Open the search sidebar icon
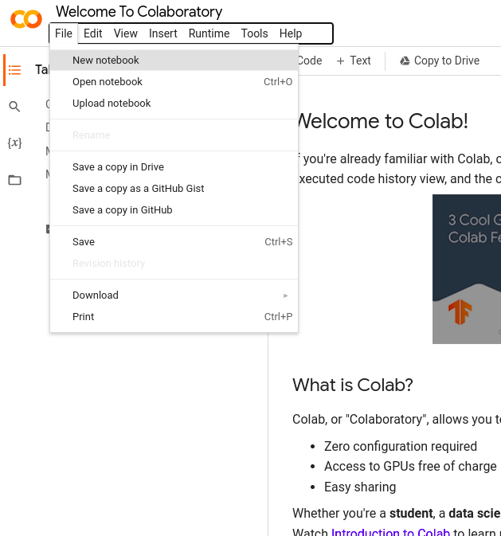The image size is (501, 536). (14, 107)
